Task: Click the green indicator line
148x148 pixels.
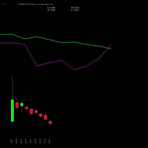Action: [x=62, y=43]
